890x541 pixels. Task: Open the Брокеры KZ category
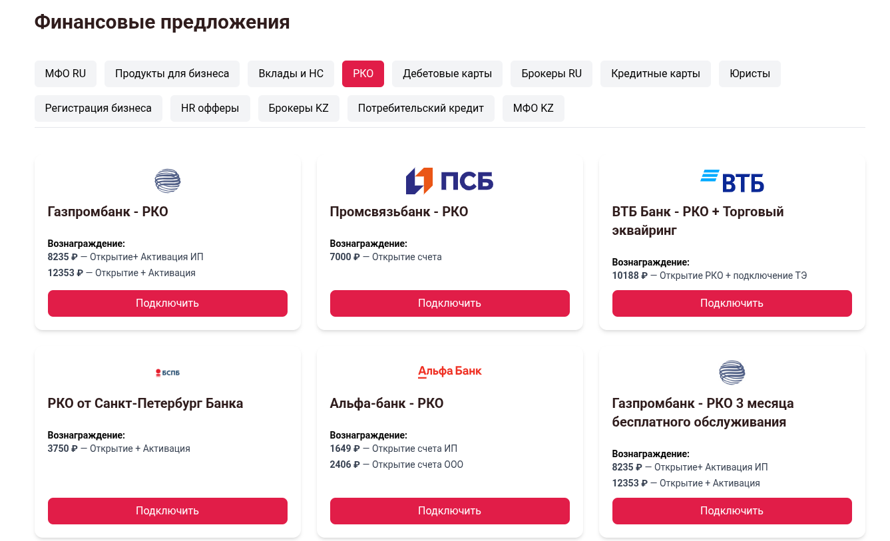[298, 108]
